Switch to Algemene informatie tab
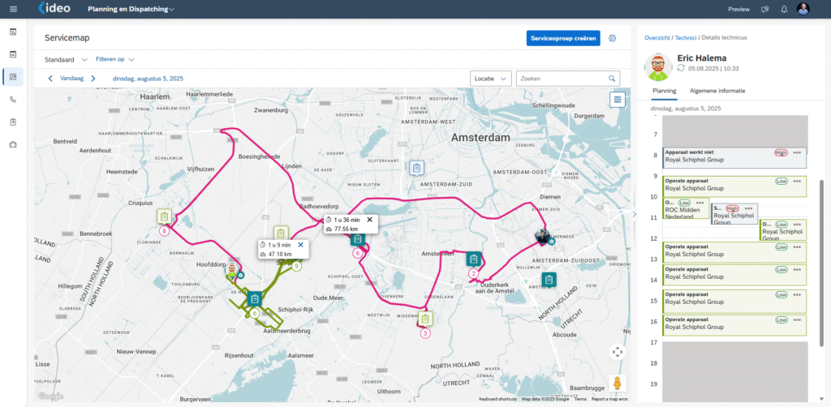The image size is (831, 407). (x=717, y=91)
